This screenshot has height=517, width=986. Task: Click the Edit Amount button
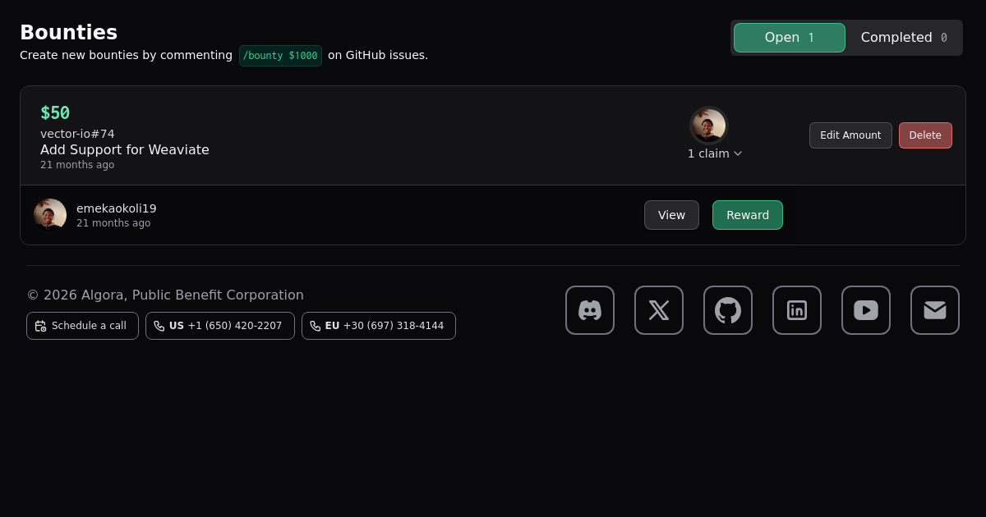(850, 135)
